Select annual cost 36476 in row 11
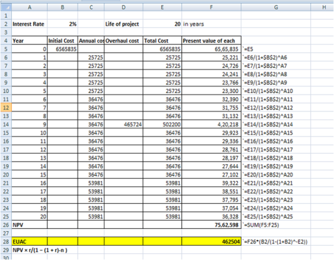 [91, 99]
